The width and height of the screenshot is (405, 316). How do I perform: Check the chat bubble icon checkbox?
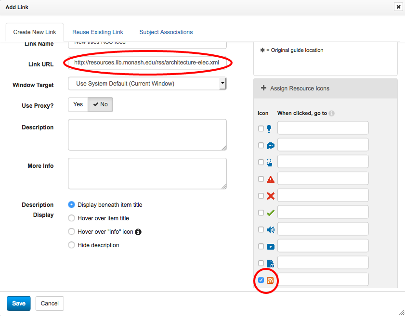click(261, 145)
